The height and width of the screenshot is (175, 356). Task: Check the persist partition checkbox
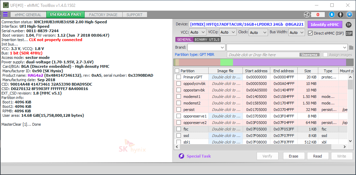coord(179,110)
